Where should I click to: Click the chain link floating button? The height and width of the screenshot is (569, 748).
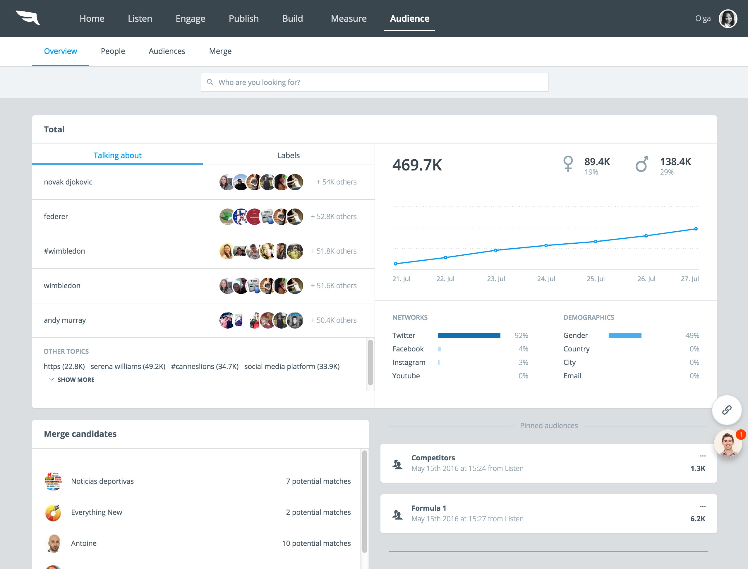click(727, 410)
